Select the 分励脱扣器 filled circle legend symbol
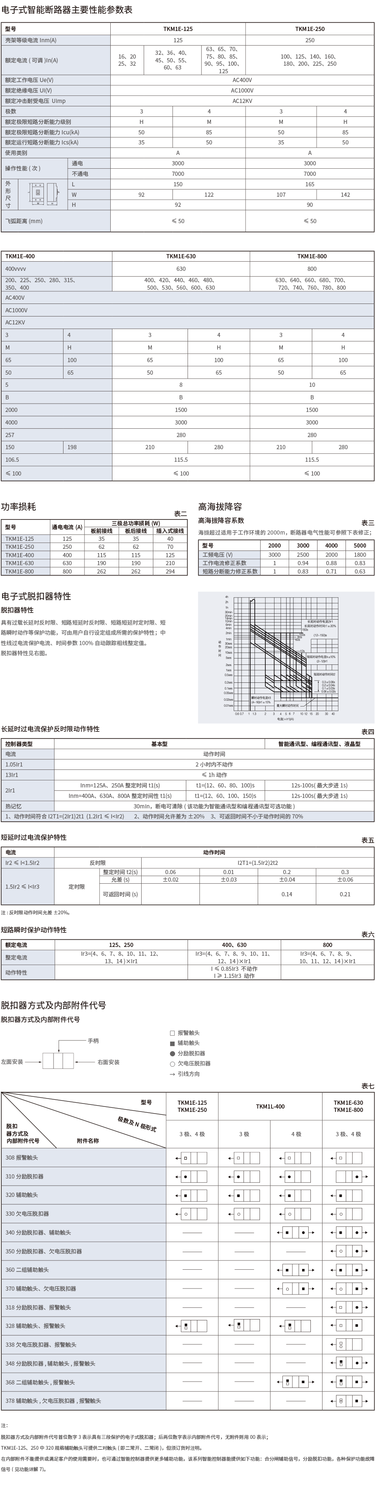This screenshot has height=1487, width=376. click(x=172, y=1053)
